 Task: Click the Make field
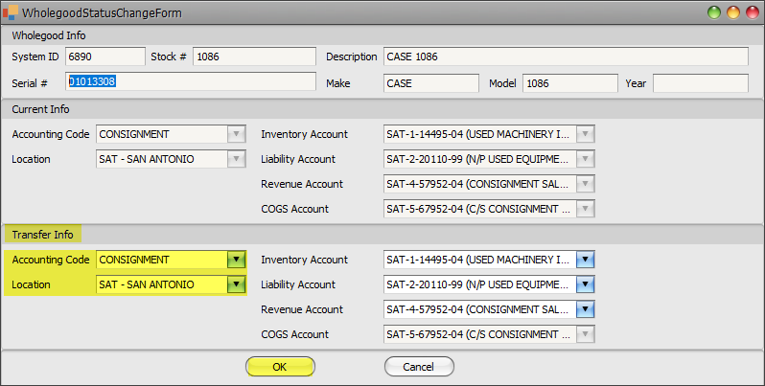click(x=430, y=83)
